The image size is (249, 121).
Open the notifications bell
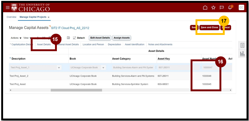pyautogui.click(x=230, y=8)
